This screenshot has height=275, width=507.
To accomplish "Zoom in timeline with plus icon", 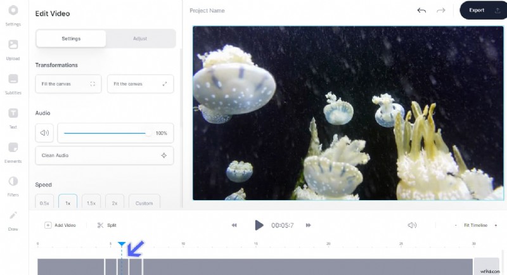I will pos(496,225).
